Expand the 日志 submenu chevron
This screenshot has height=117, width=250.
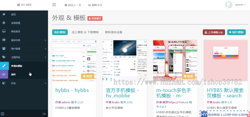[45, 83]
